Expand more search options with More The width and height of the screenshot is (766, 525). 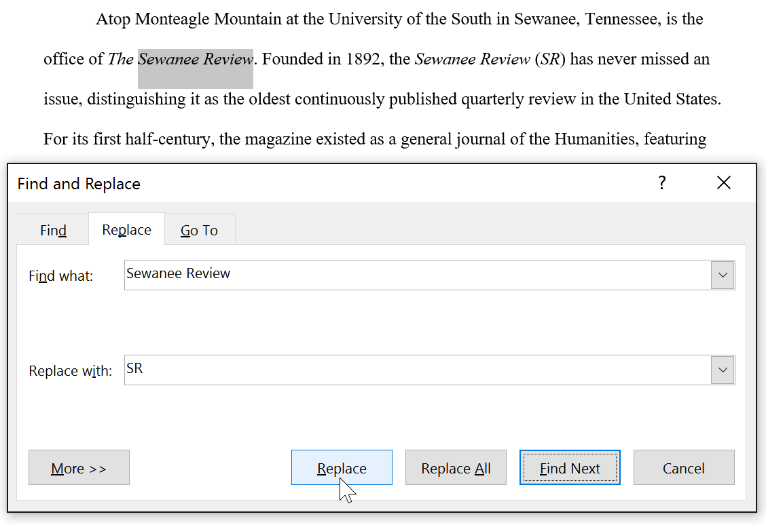coord(79,467)
